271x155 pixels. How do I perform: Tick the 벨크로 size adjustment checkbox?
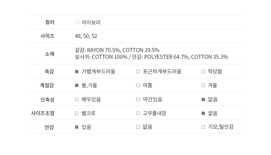77,113
